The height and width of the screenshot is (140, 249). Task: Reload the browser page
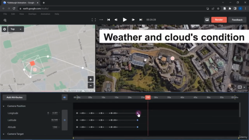pos(14,9)
